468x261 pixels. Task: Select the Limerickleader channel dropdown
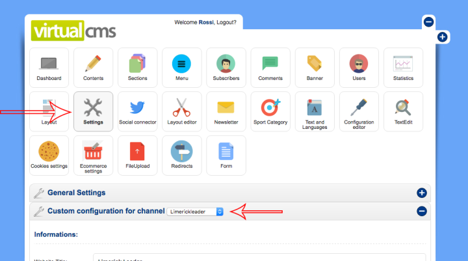[x=195, y=212]
